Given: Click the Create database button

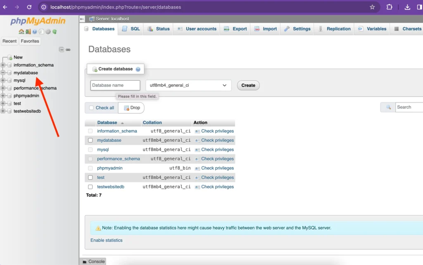Looking at the screenshot, I should [x=248, y=85].
